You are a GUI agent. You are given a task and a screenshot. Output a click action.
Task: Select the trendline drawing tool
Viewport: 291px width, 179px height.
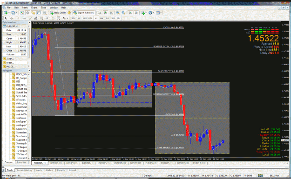30,18
